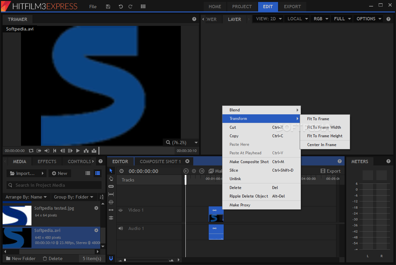Open the OPTIONS dropdown in viewer

(x=369, y=19)
